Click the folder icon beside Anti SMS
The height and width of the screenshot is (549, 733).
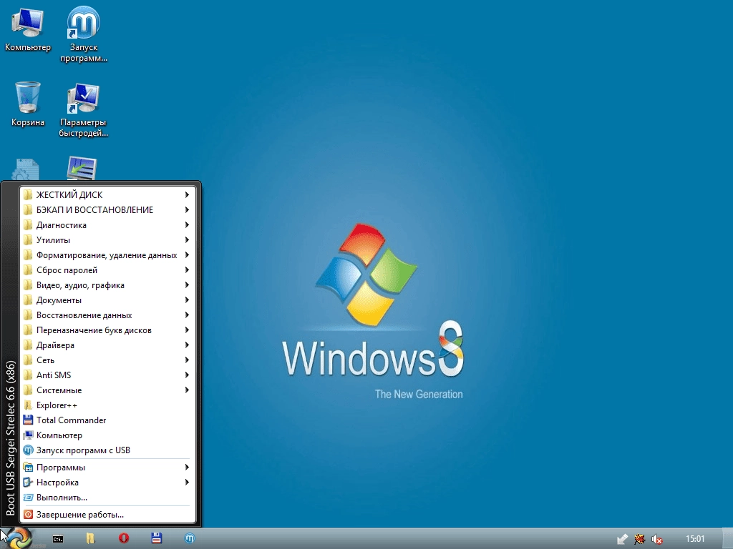28,375
